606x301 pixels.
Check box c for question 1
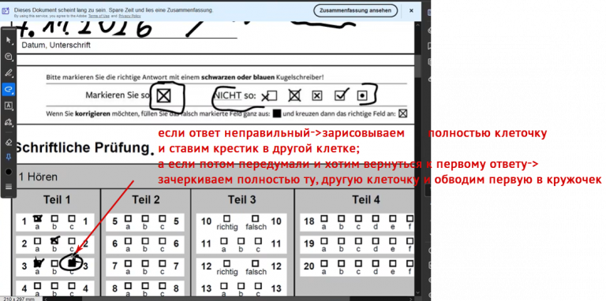(72, 219)
